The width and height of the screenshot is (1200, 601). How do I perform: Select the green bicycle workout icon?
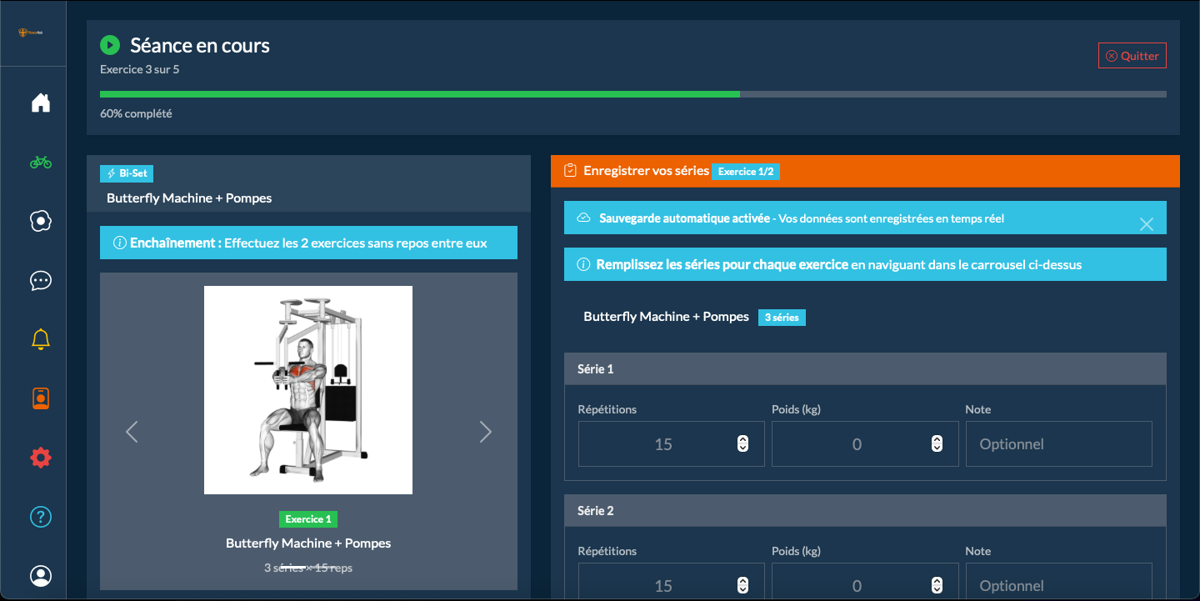coord(41,162)
